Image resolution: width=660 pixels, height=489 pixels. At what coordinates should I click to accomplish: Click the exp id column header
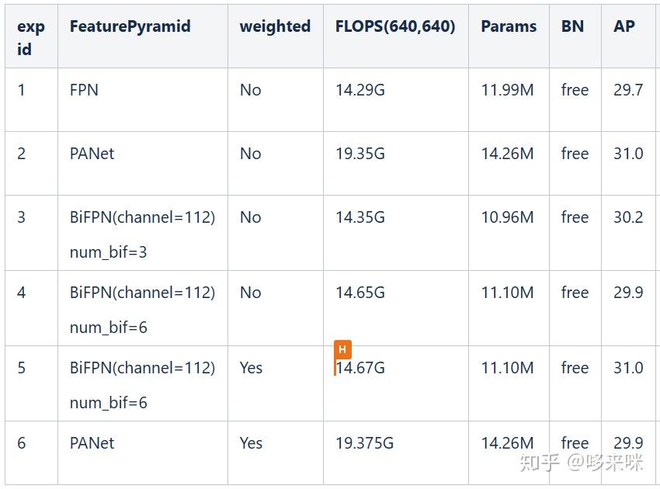31,37
